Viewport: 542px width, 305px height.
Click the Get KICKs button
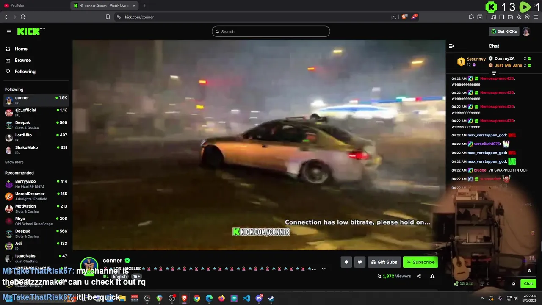(504, 31)
